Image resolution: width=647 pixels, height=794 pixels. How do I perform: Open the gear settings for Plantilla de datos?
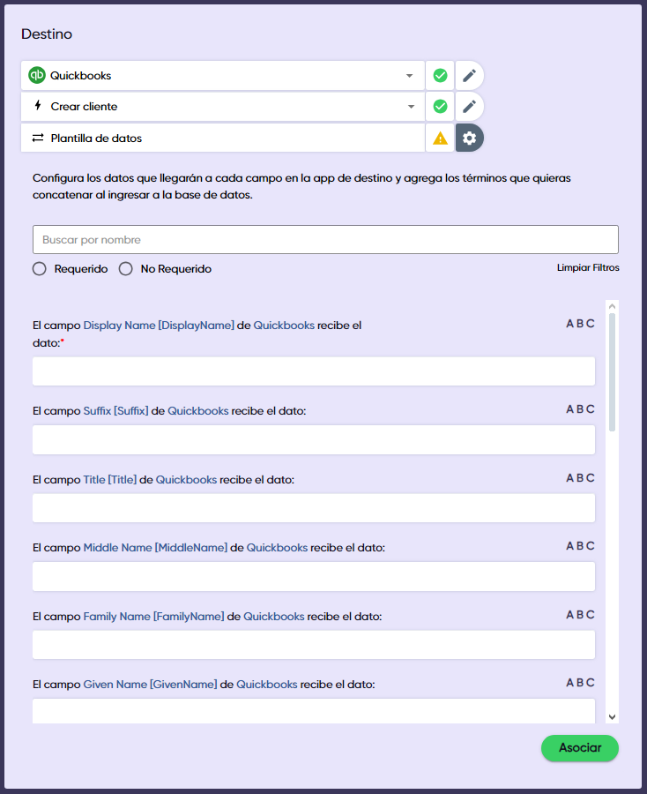(470, 139)
